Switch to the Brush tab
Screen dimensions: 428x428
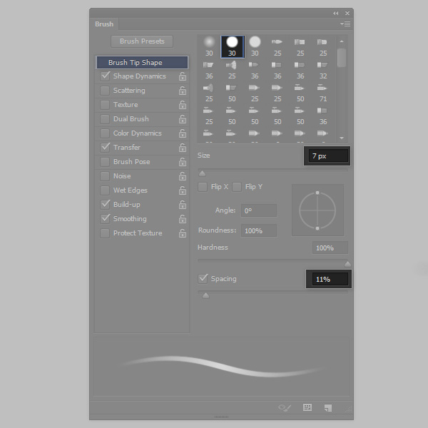tap(104, 24)
